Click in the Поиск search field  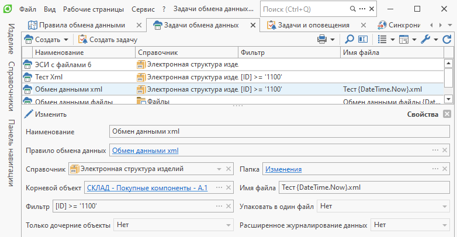pyautogui.click(x=304, y=9)
